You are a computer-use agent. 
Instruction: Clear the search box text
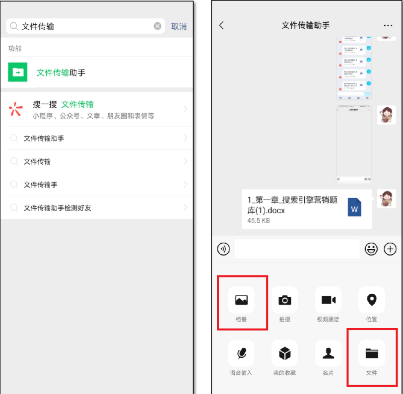pos(157,26)
